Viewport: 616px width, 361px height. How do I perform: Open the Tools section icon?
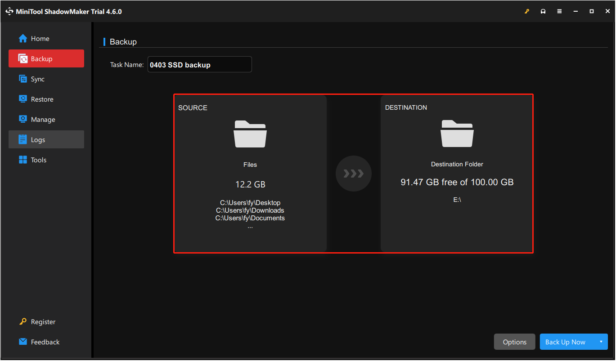tap(22, 160)
